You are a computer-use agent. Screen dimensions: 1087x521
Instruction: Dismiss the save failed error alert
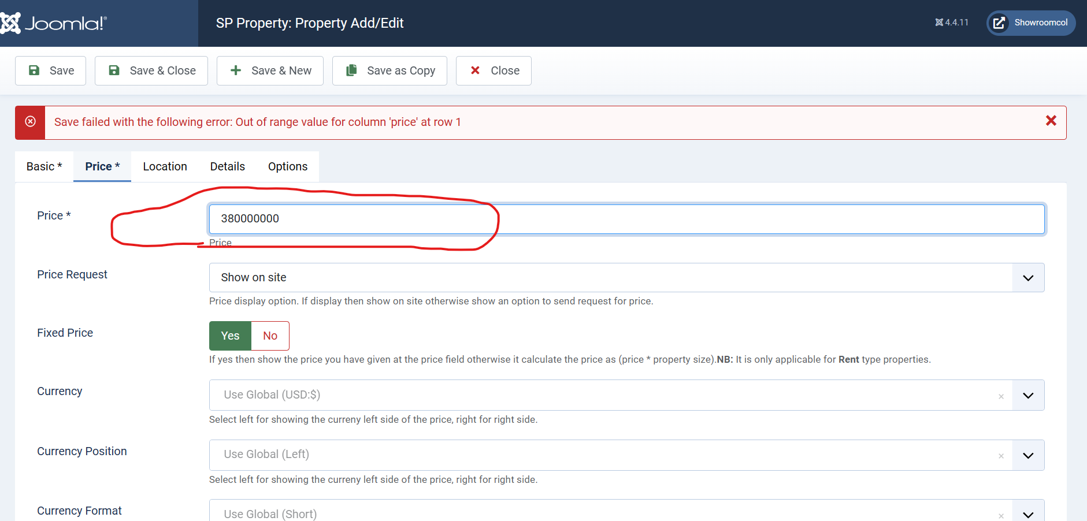point(1051,121)
